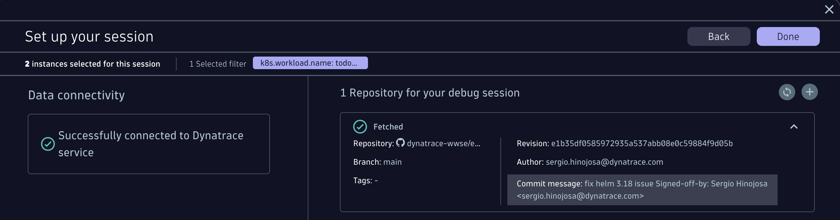Viewport: 840px width, 220px height.
Task: Click the refresh repositories icon
Action: click(x=787, y=92)
